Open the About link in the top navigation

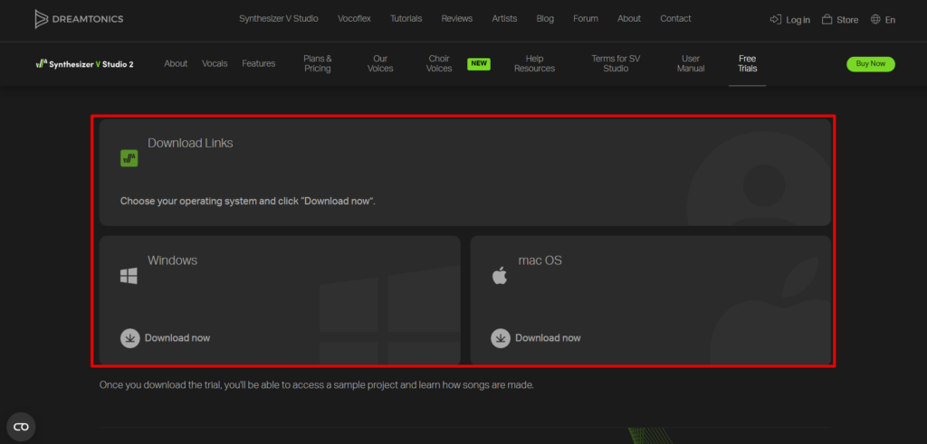click(x=629, y=19)
